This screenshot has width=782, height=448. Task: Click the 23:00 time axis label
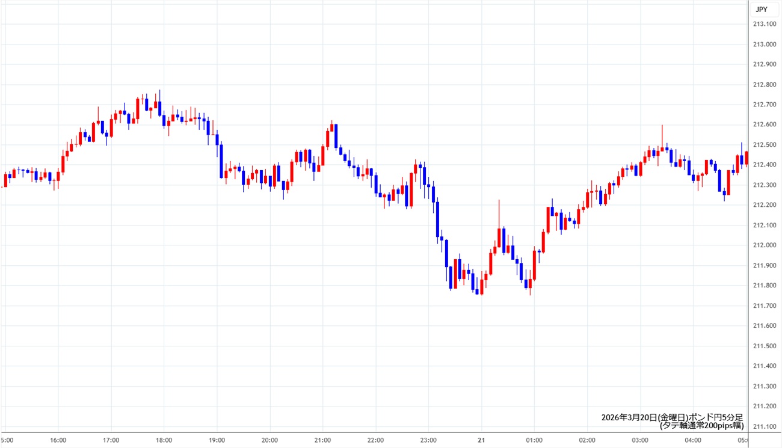click(x=429, y=440)
